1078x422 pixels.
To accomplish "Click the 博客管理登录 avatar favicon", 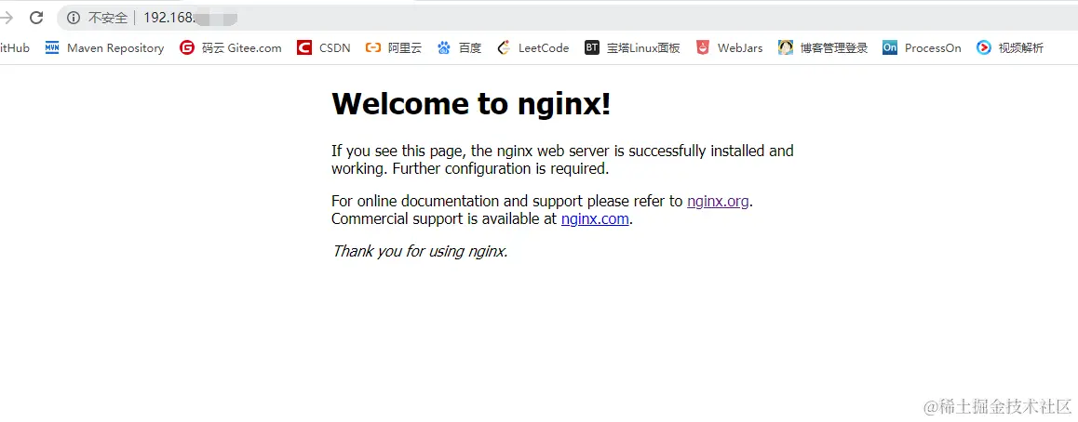I will click(x=786, y=47).
